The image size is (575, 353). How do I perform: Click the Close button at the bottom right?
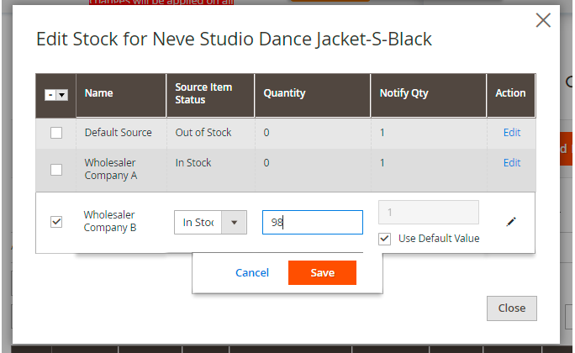[511, 308]
